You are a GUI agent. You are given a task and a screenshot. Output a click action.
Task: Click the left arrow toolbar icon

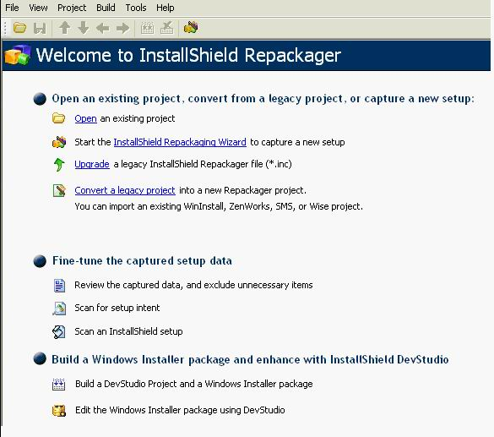pos(103,28)
